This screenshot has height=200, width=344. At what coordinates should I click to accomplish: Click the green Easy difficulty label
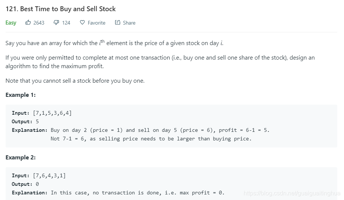(11, 23)
